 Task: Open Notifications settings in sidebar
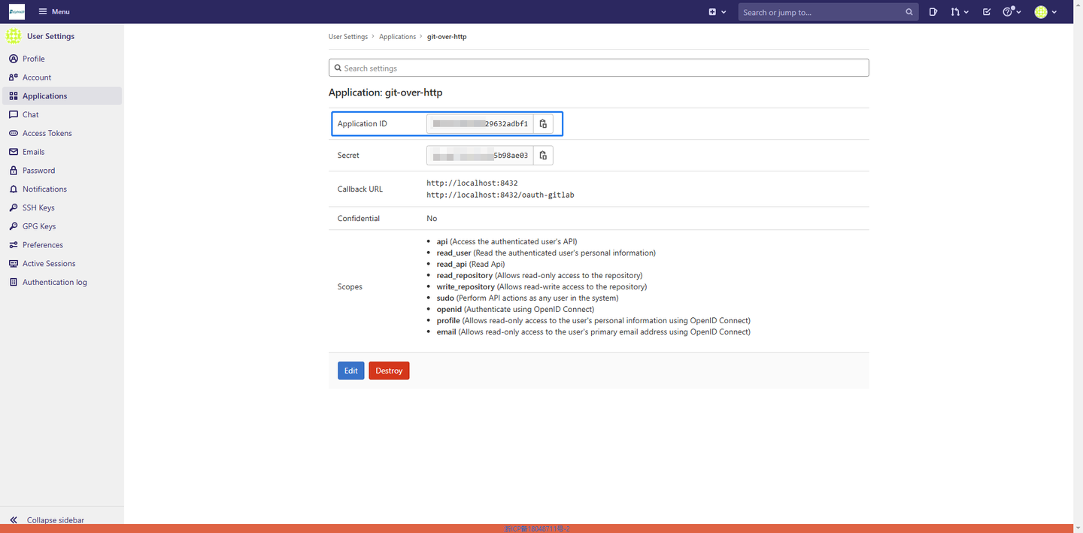pyautogui.click(x=44, y=189)
